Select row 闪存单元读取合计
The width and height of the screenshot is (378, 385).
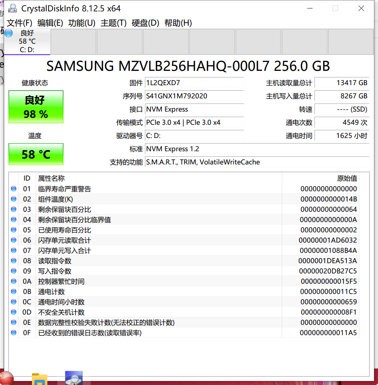[184, 240]
